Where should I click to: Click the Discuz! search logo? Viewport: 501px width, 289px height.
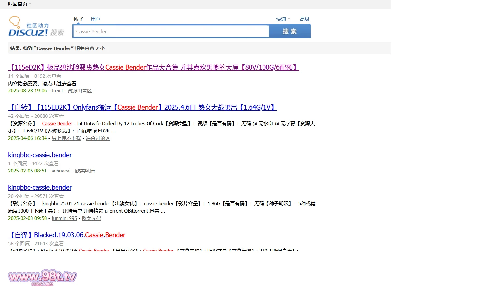pyautogui.click(x=36, y=26)
